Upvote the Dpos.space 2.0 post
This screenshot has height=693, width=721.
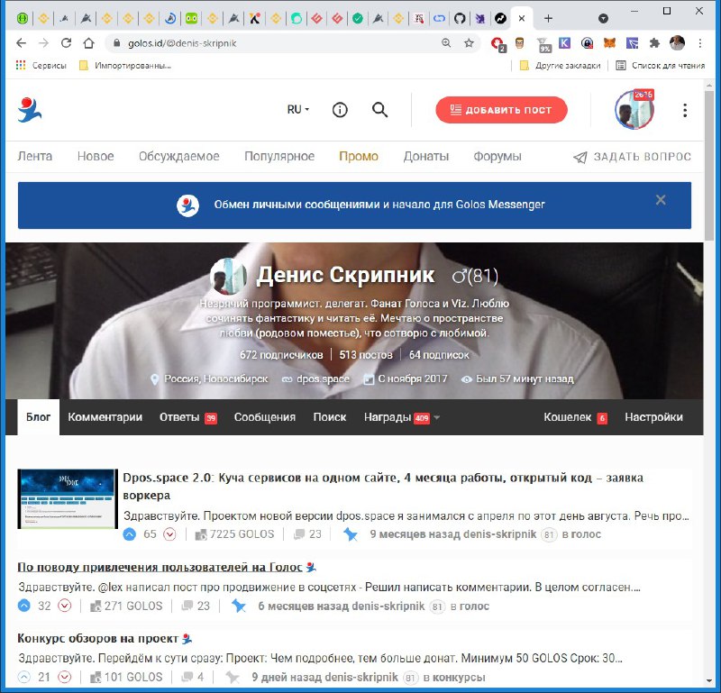point(129,534)
